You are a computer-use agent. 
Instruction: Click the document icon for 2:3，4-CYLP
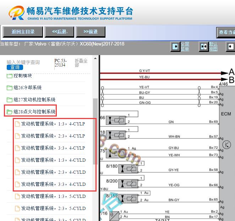(17, 136)
